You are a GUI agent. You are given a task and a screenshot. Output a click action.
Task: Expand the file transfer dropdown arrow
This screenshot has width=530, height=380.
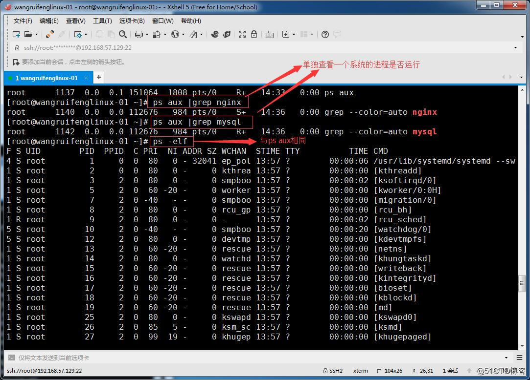coord(165,34)
